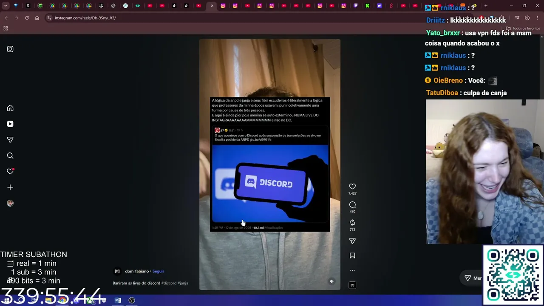Open Google Chrome from the taskbar
Screen dimensions: 544x306
(x=62, y=300)
